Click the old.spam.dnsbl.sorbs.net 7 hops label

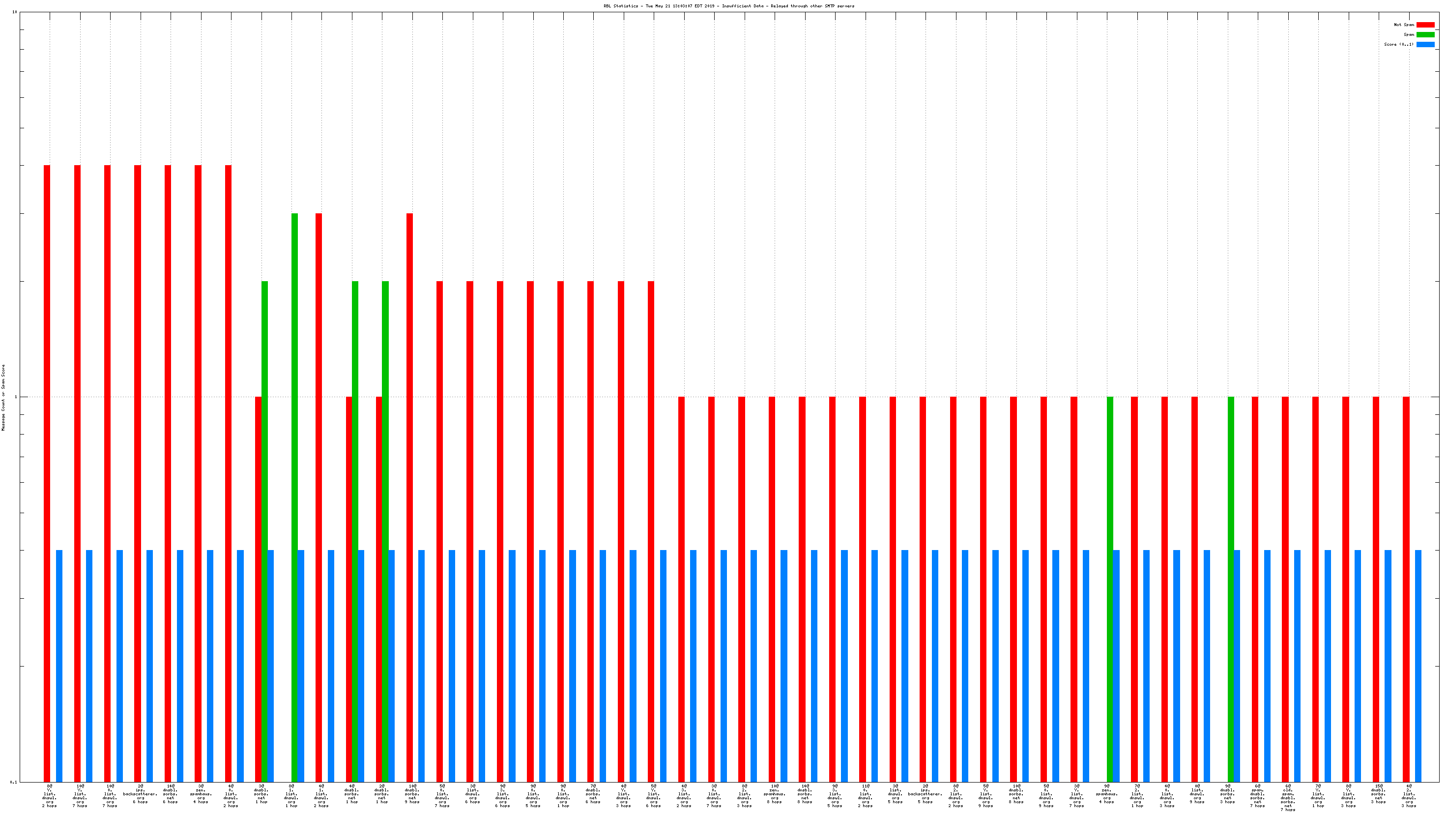(1287, 797)
